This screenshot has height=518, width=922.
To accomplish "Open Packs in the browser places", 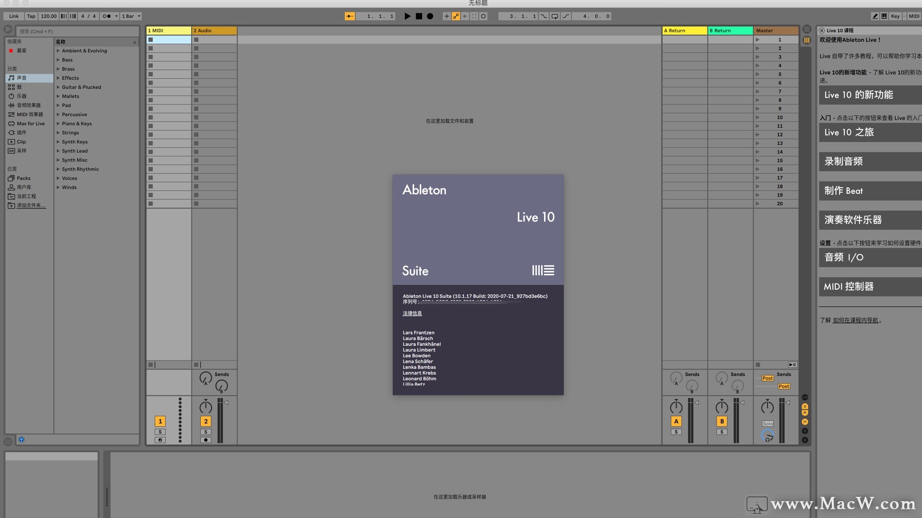I will [x=29, y=178].
